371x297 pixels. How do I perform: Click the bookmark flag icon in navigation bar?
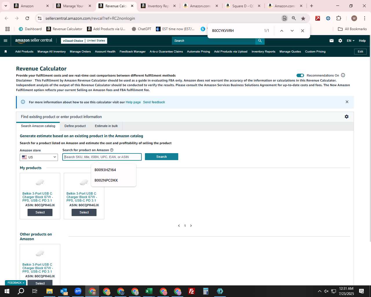click(x=6, y=52)
